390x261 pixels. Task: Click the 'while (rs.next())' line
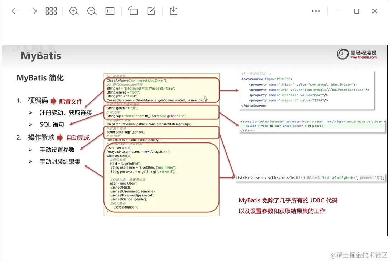[x=119, y=156]
